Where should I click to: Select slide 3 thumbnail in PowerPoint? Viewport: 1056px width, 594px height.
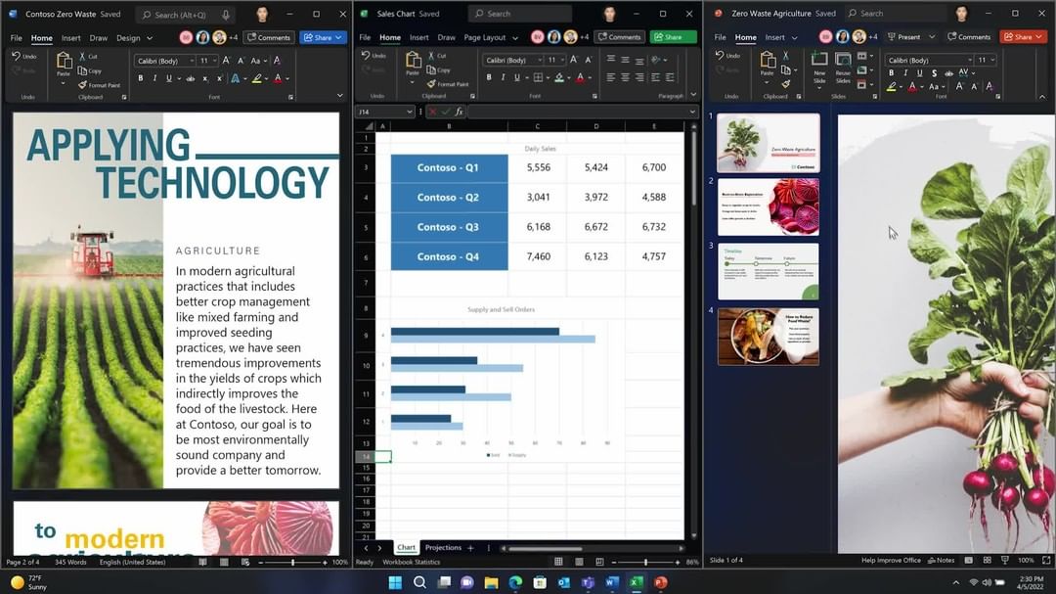pos(769,271)
